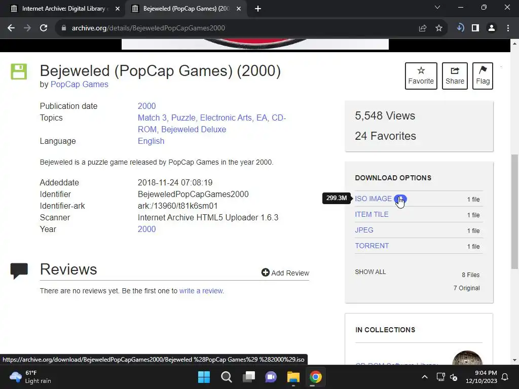Open the 2000 publication date link

click(146, 106)
